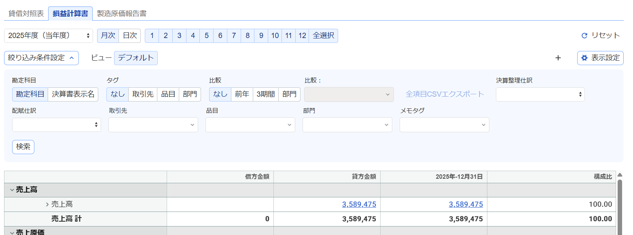Toggle month 5 button
Viewport: 633px width, 235px height.
pyautogui.click(x=207, y=36)
